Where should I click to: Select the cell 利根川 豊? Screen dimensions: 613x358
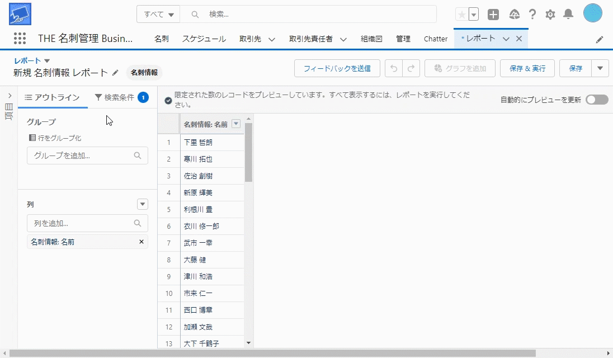213,209
